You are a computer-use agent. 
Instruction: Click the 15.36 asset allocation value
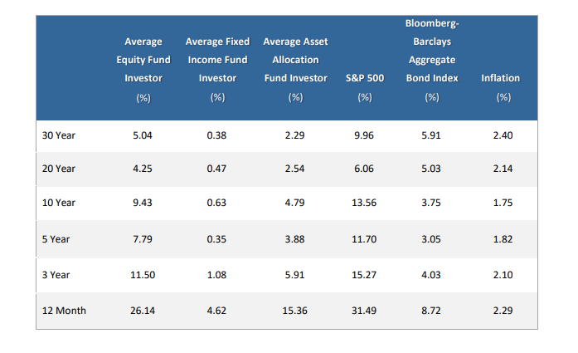click(295, 311)
